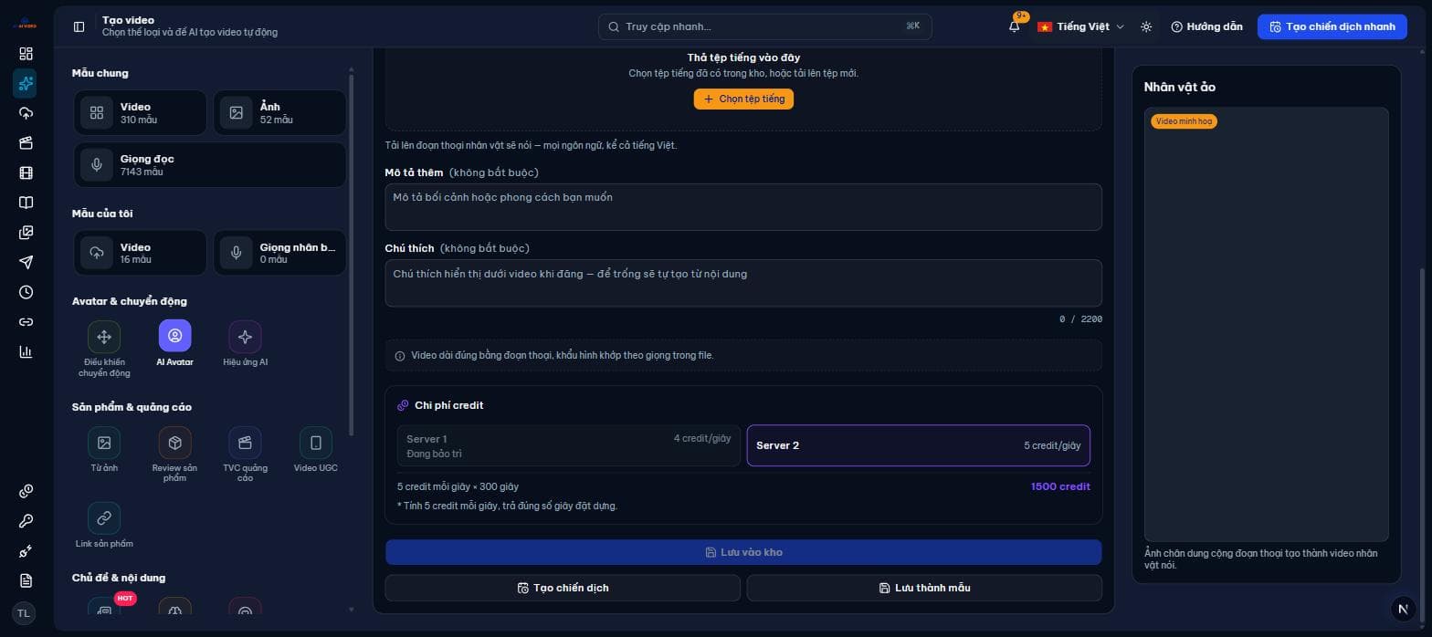Open the Ảnh 52 mẫu templates card

pos(280,112)
